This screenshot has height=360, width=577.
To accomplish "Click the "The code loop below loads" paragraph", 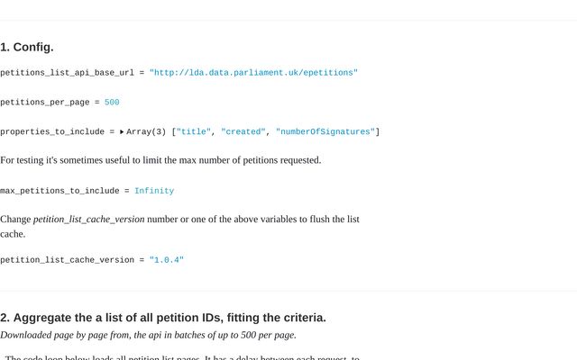I will [x=182, y=357].
